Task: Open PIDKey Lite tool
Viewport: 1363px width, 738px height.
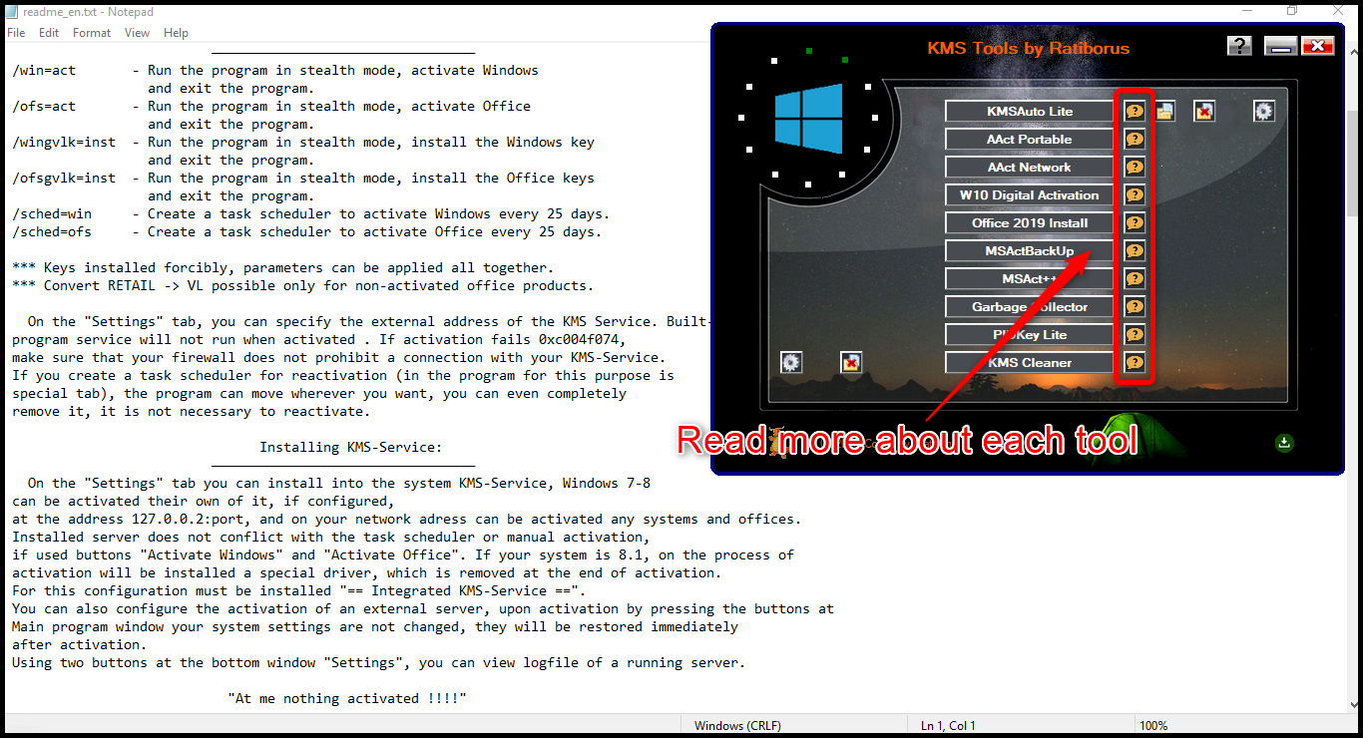Action: tap(1030, 335)
